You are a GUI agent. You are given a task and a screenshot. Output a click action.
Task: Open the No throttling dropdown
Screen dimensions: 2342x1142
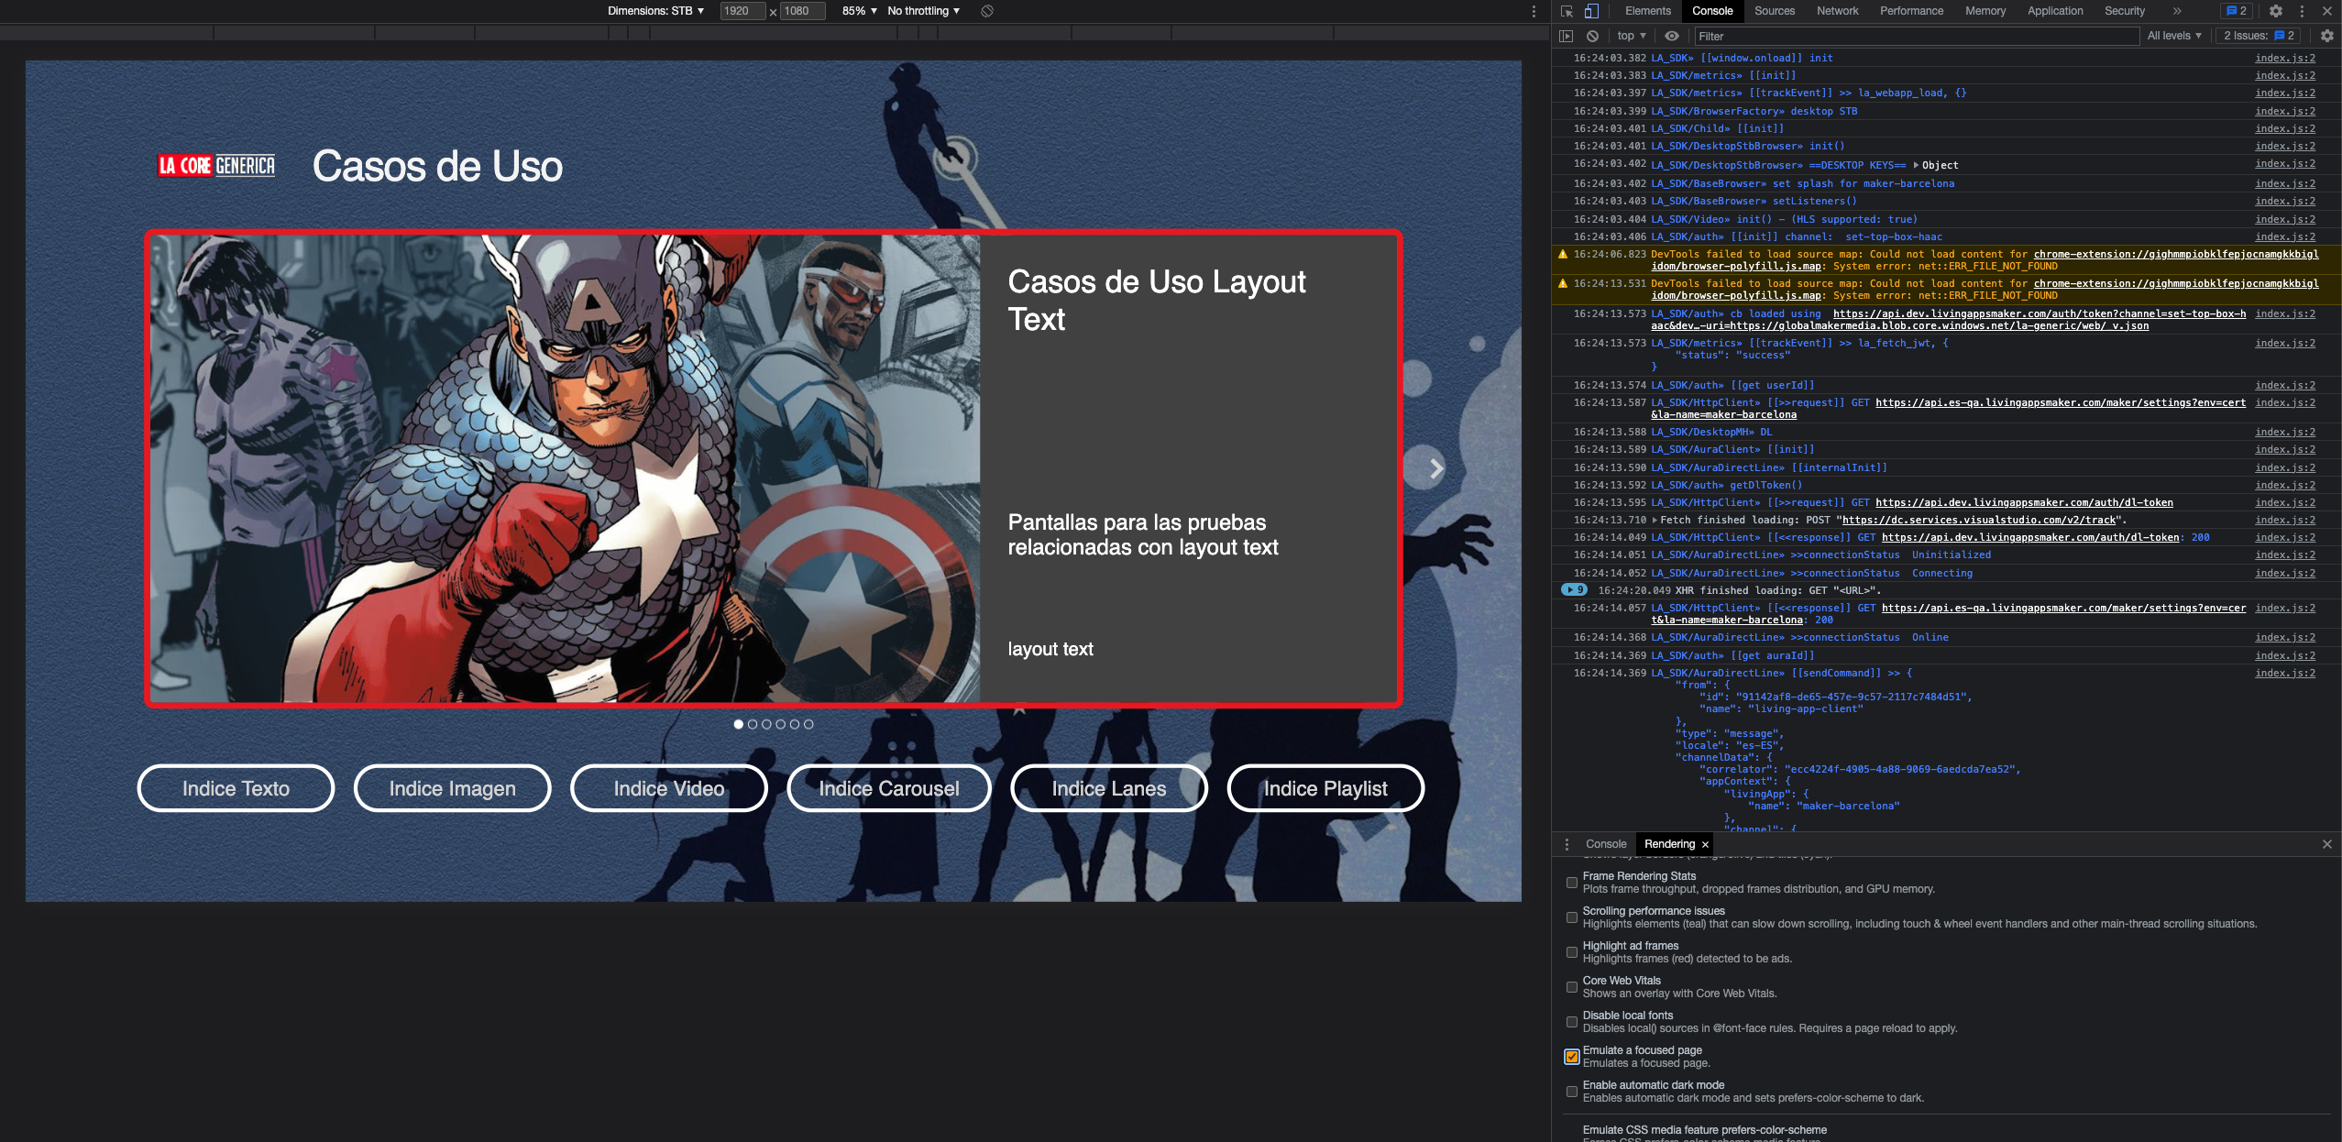(x=923, y=11)
